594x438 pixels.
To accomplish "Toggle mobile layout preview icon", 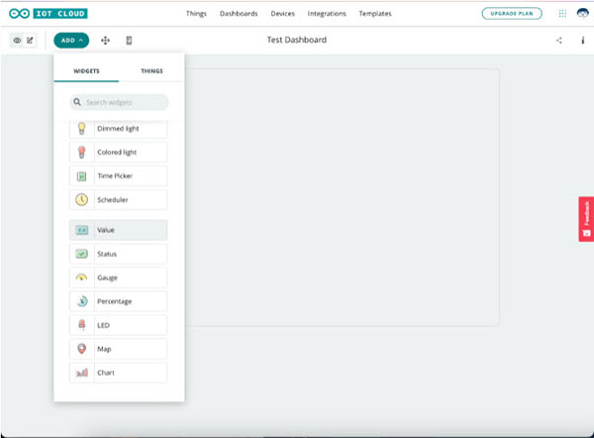I will pos(129,41).
